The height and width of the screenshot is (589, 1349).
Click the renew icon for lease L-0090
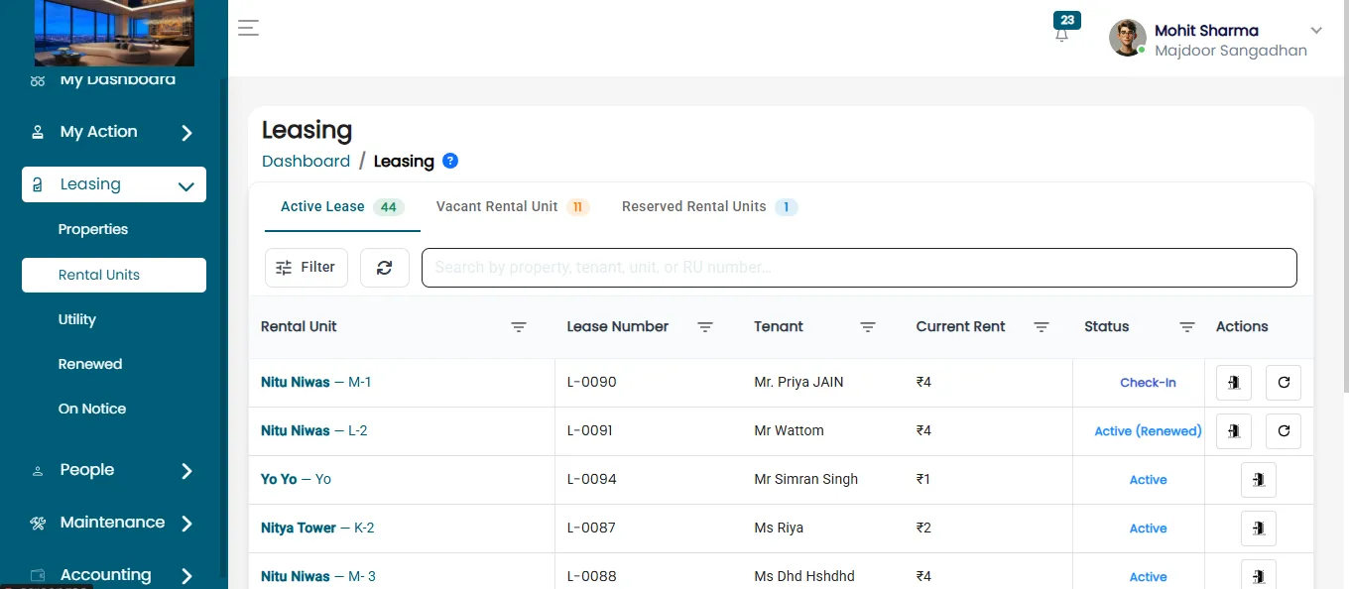pyautogui.click(x=1284, y=382)
